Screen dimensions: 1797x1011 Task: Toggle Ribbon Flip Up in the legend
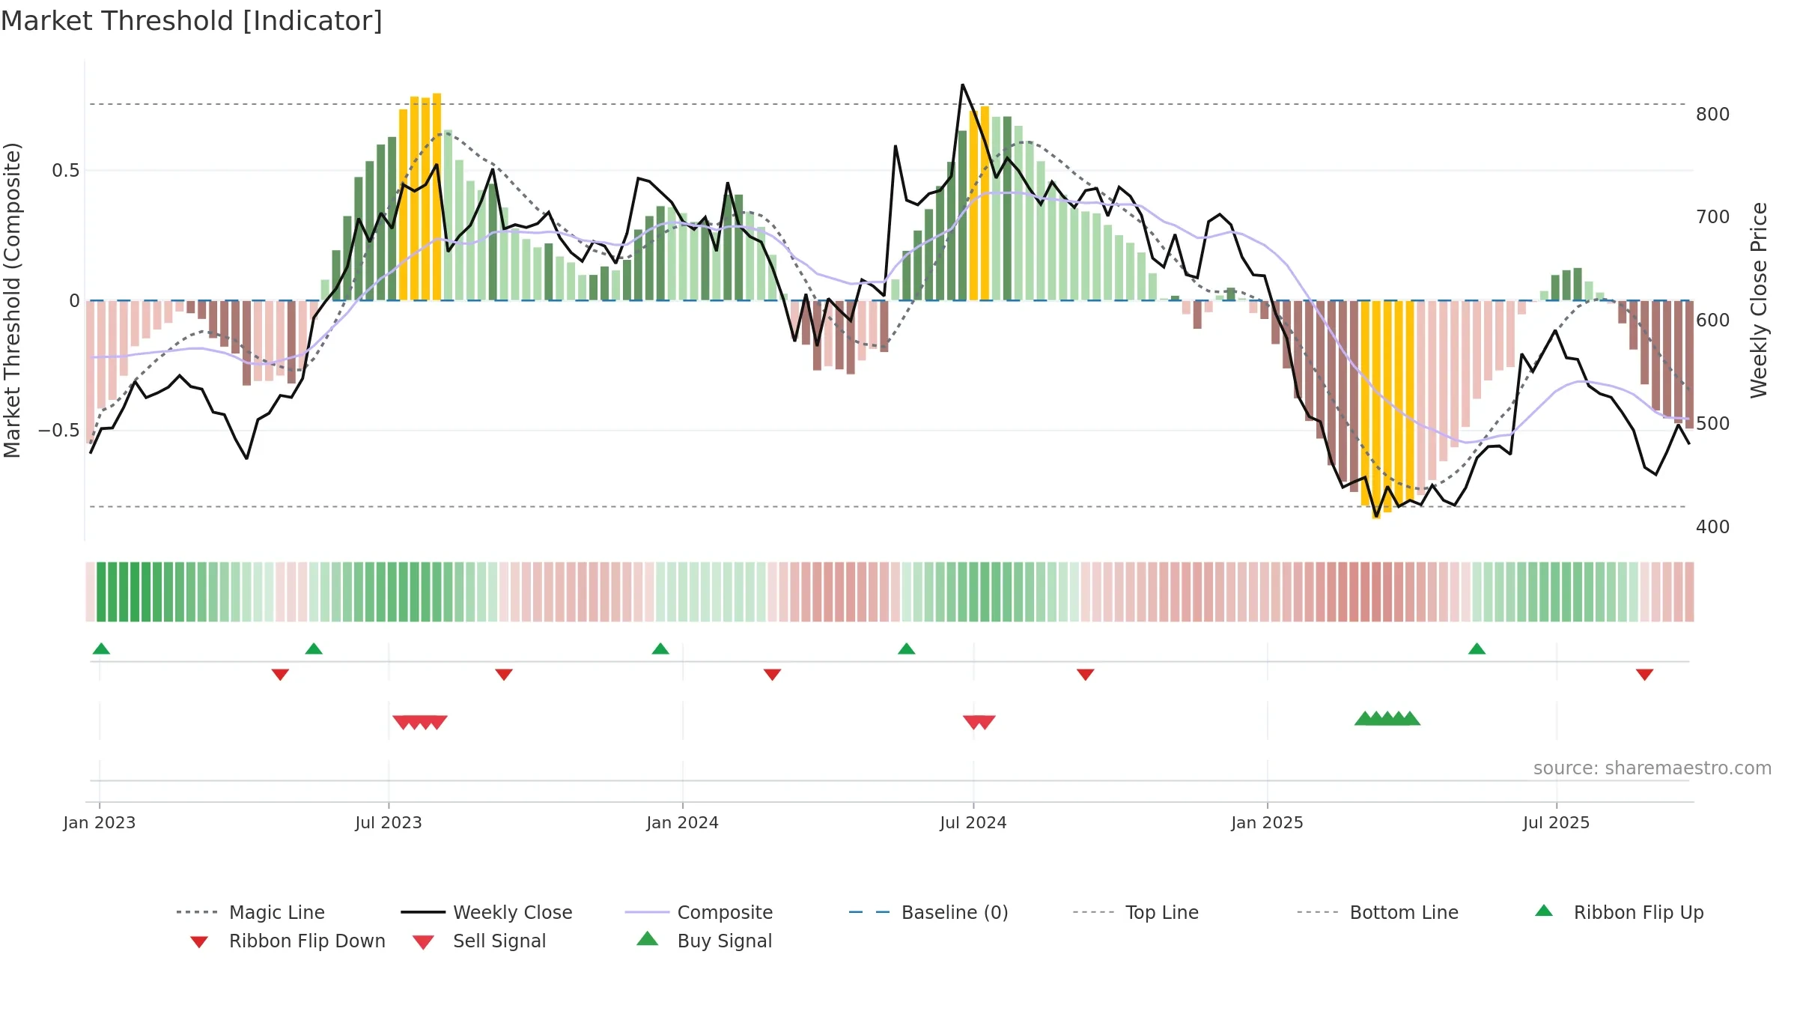[x=1619, y=912]
